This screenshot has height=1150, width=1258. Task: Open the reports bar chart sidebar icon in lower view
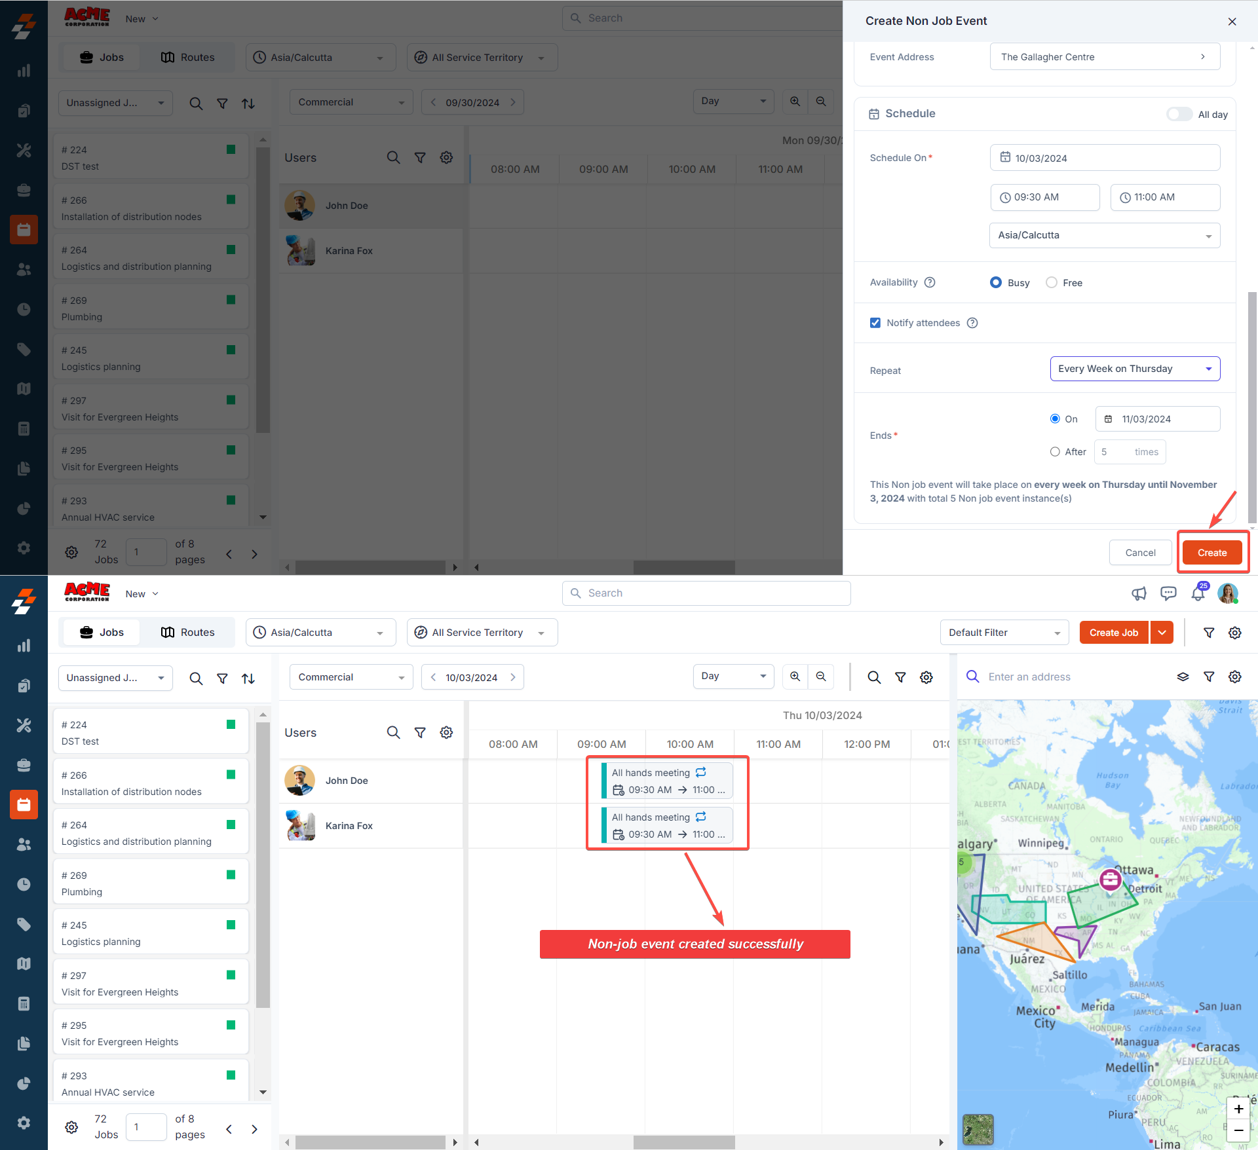[x=24, y=646]
